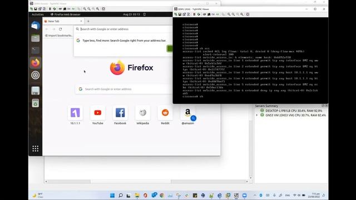This screenshot has width=356, height=200.
Task: Open File Explorer from taskbar
Action: click(x=137, y=196)
